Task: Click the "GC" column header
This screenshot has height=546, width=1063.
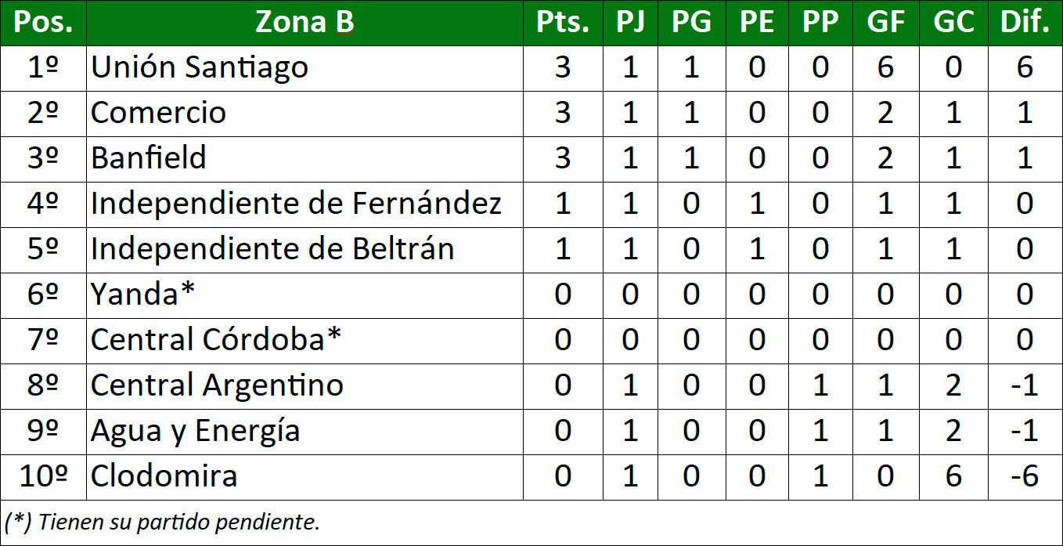Action: tap(953, 23)
